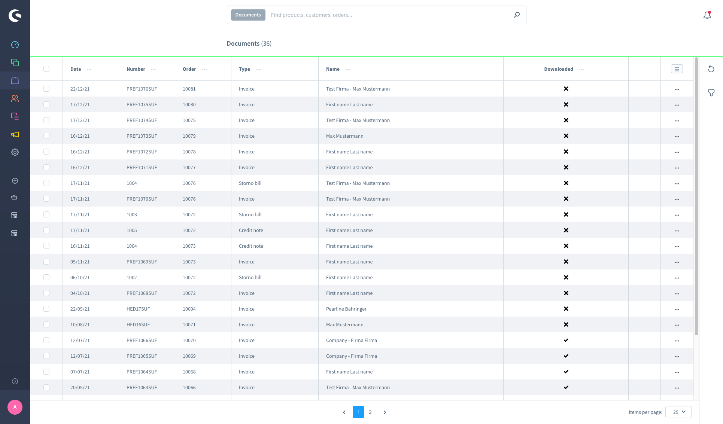Open the Order column options menu
Screen dimensions: 723x424
pyautogui.click(x=204, y=69)
